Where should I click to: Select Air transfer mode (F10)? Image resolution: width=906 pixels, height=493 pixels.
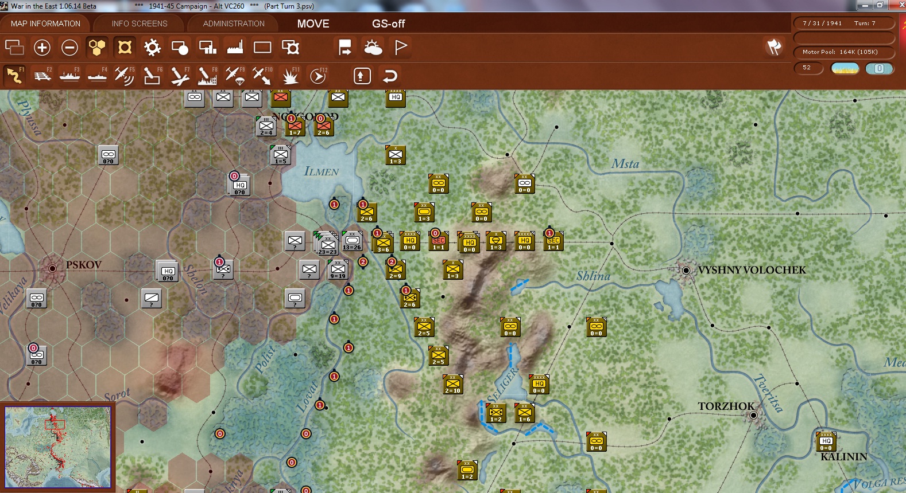[262, 76]
